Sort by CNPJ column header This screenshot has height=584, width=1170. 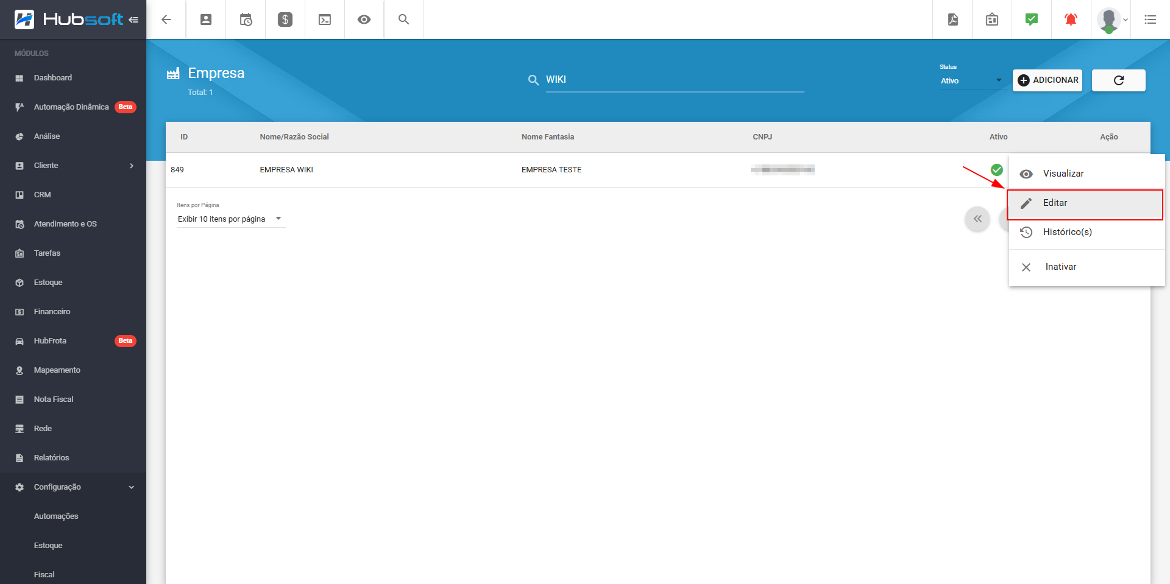[x=762, y=137]
